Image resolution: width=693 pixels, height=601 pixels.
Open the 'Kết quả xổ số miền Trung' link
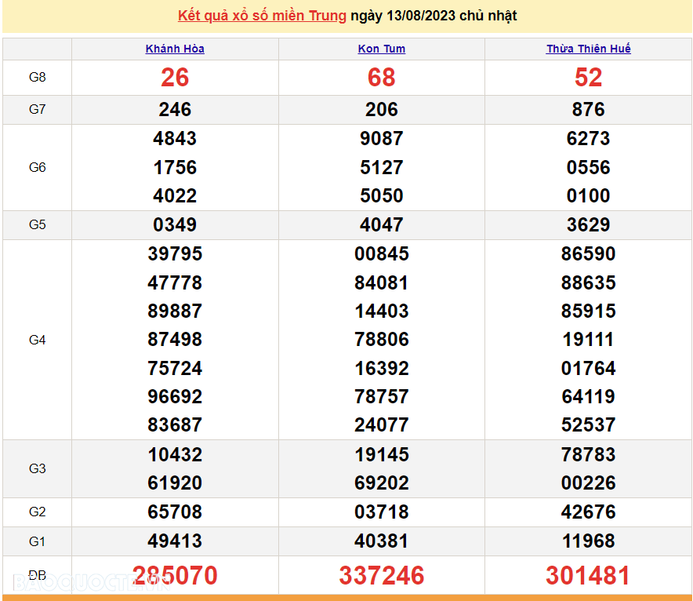(262, 16)
